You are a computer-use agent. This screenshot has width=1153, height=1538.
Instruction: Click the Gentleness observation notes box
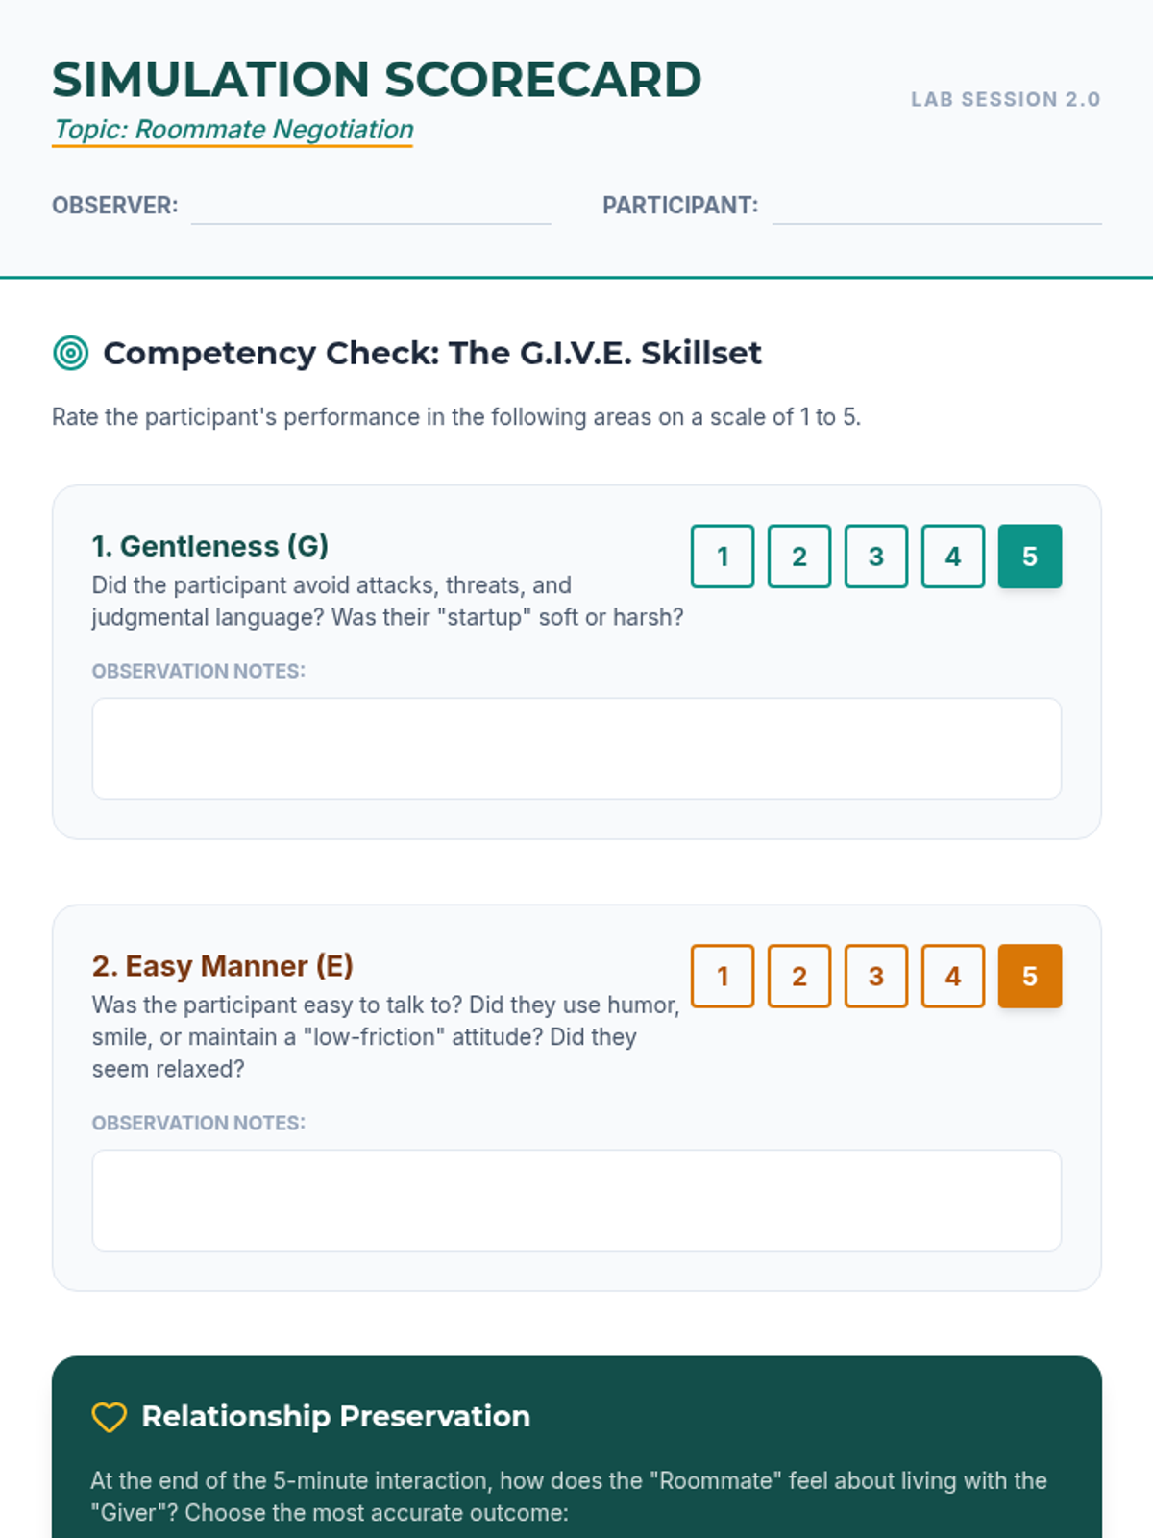pyautogui.click(x=576, y=749)
